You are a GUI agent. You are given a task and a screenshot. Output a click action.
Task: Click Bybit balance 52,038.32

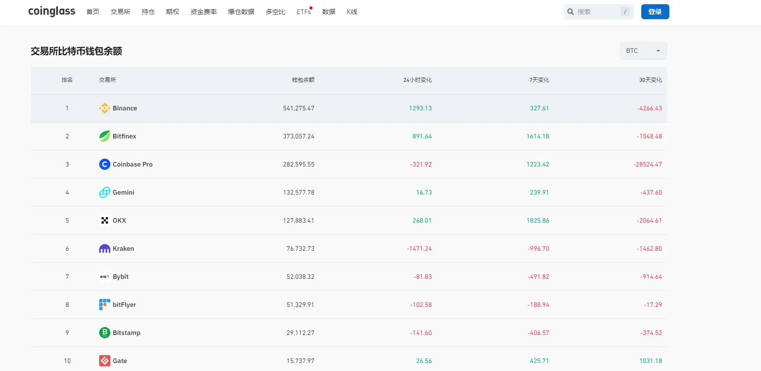click(x=300, y=276)
